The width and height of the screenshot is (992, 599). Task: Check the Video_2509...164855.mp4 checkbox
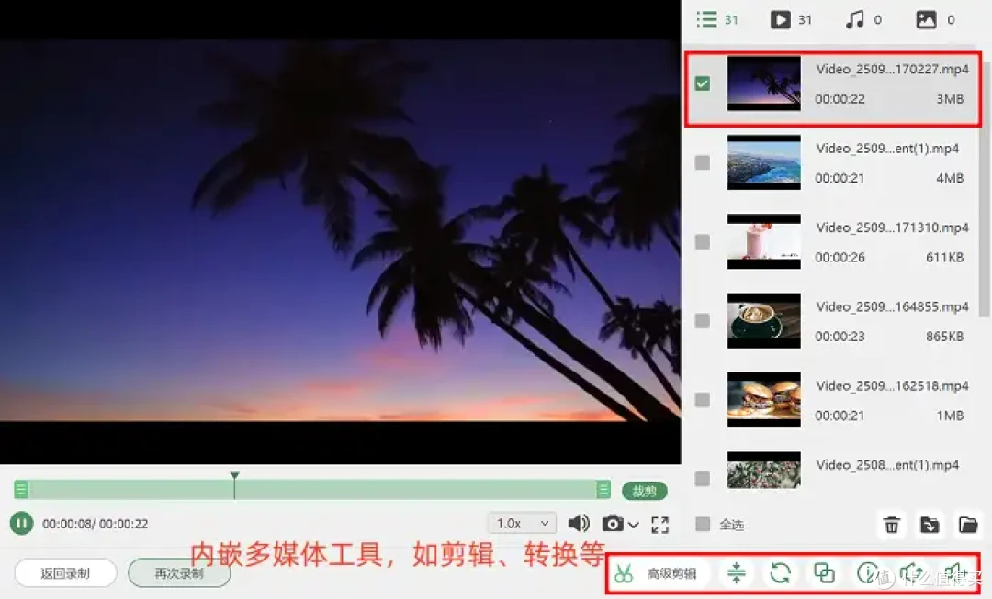pyautogui.click(x=703, y=320)
